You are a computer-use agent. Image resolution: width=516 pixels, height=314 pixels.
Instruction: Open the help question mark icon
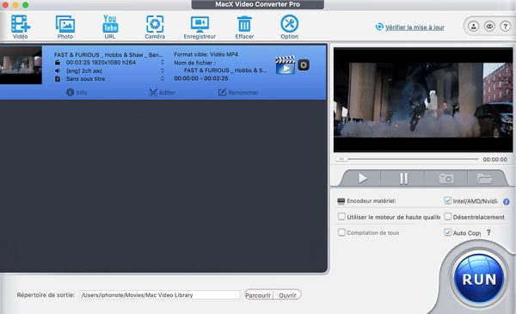pyautogui.click(x=505, y=27)
